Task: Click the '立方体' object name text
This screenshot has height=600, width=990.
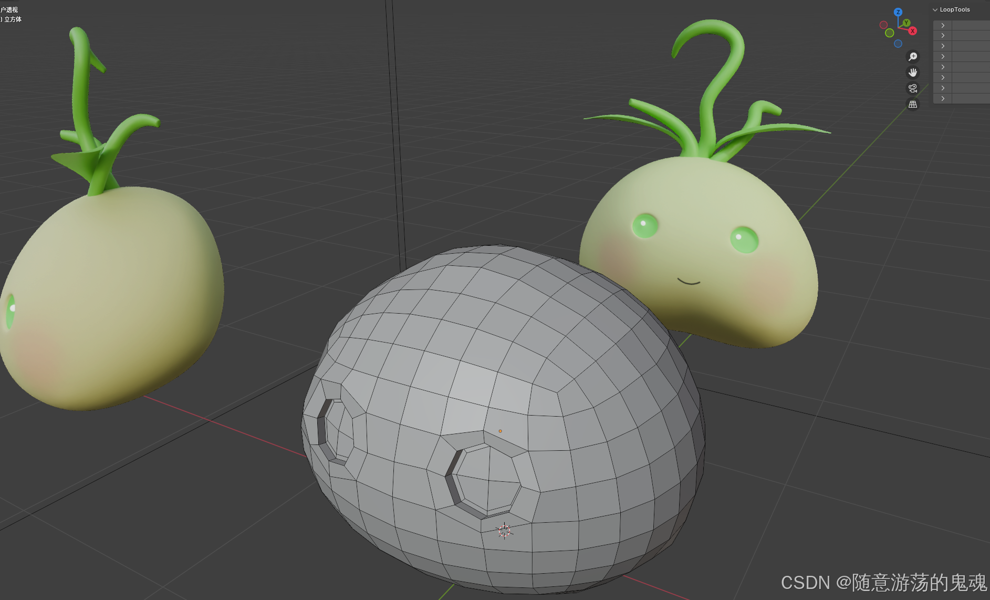Action: click(x=13, y=19)
